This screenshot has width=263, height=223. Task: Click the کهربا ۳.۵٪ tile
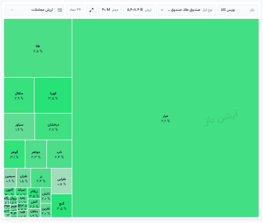pyautogui.click(x=53, y=95)
